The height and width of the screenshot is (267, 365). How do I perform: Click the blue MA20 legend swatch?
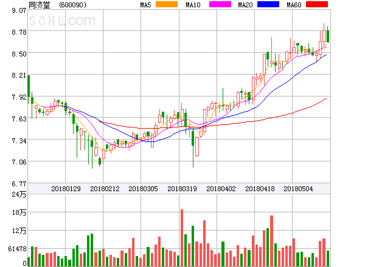point(268,4)
